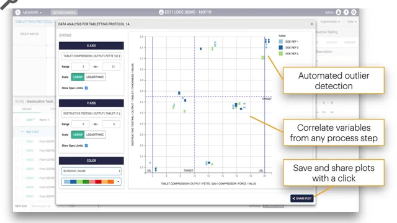Select Linear scale for Y axis

pos(78,134)
